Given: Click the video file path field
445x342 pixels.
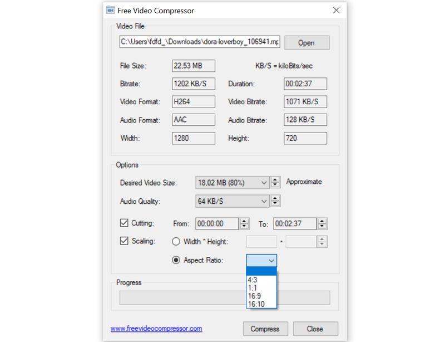Looking at the screenshot, I should 200,42.
